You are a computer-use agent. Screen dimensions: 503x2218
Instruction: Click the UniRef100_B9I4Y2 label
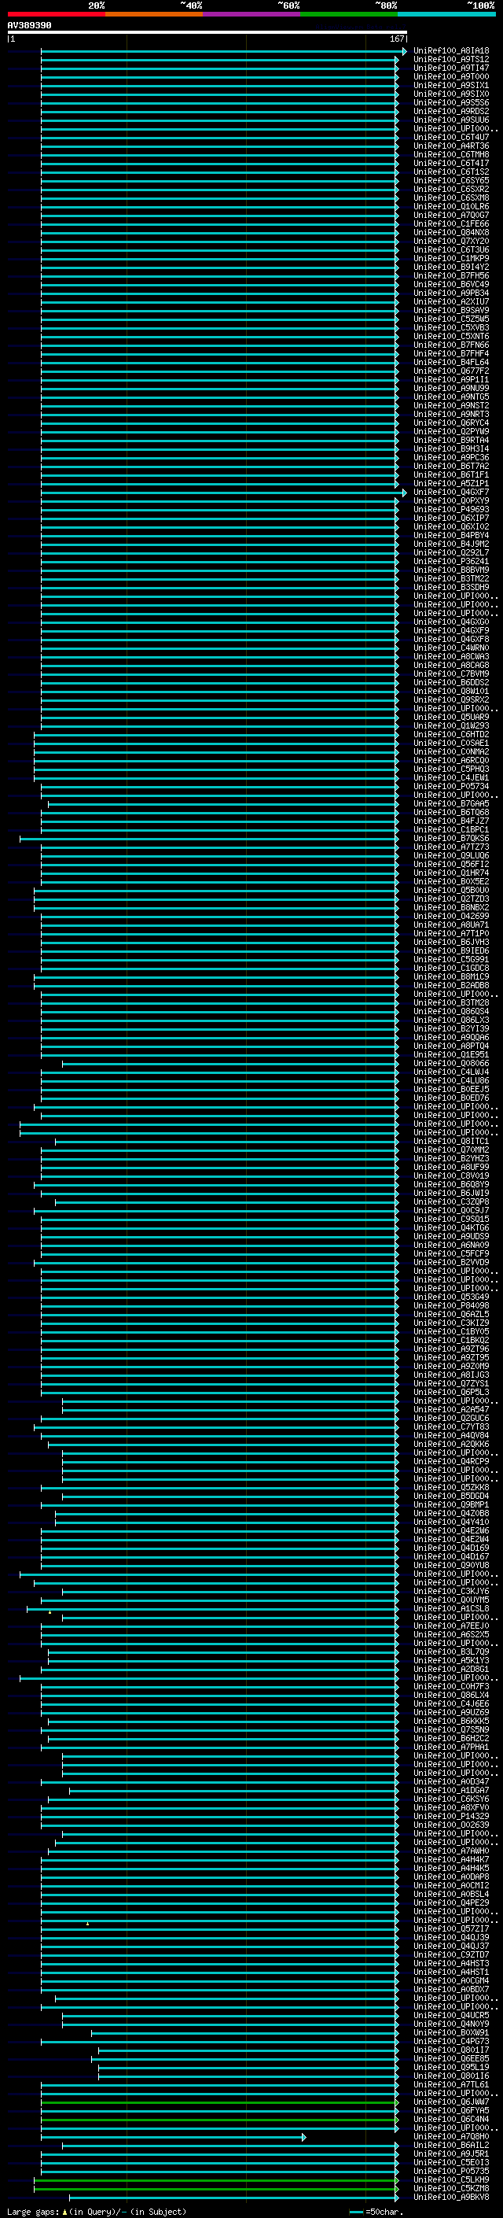click(x=450, y=267)
